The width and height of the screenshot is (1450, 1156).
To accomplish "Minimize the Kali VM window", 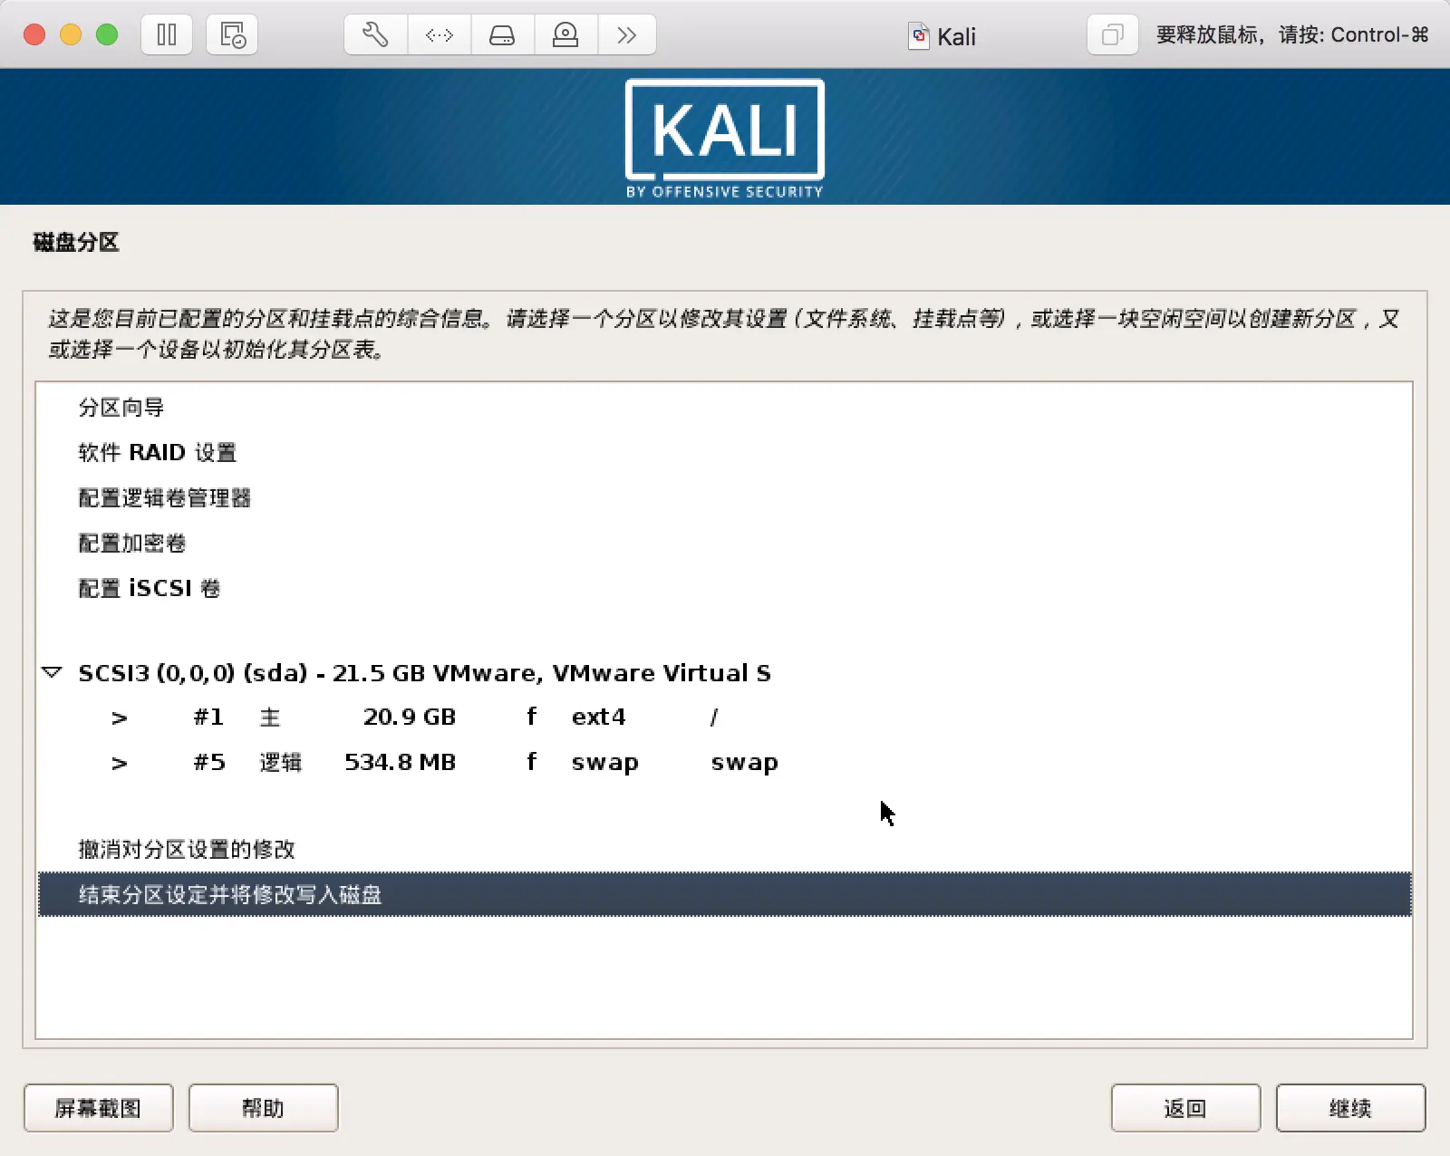I will point(71,35).
